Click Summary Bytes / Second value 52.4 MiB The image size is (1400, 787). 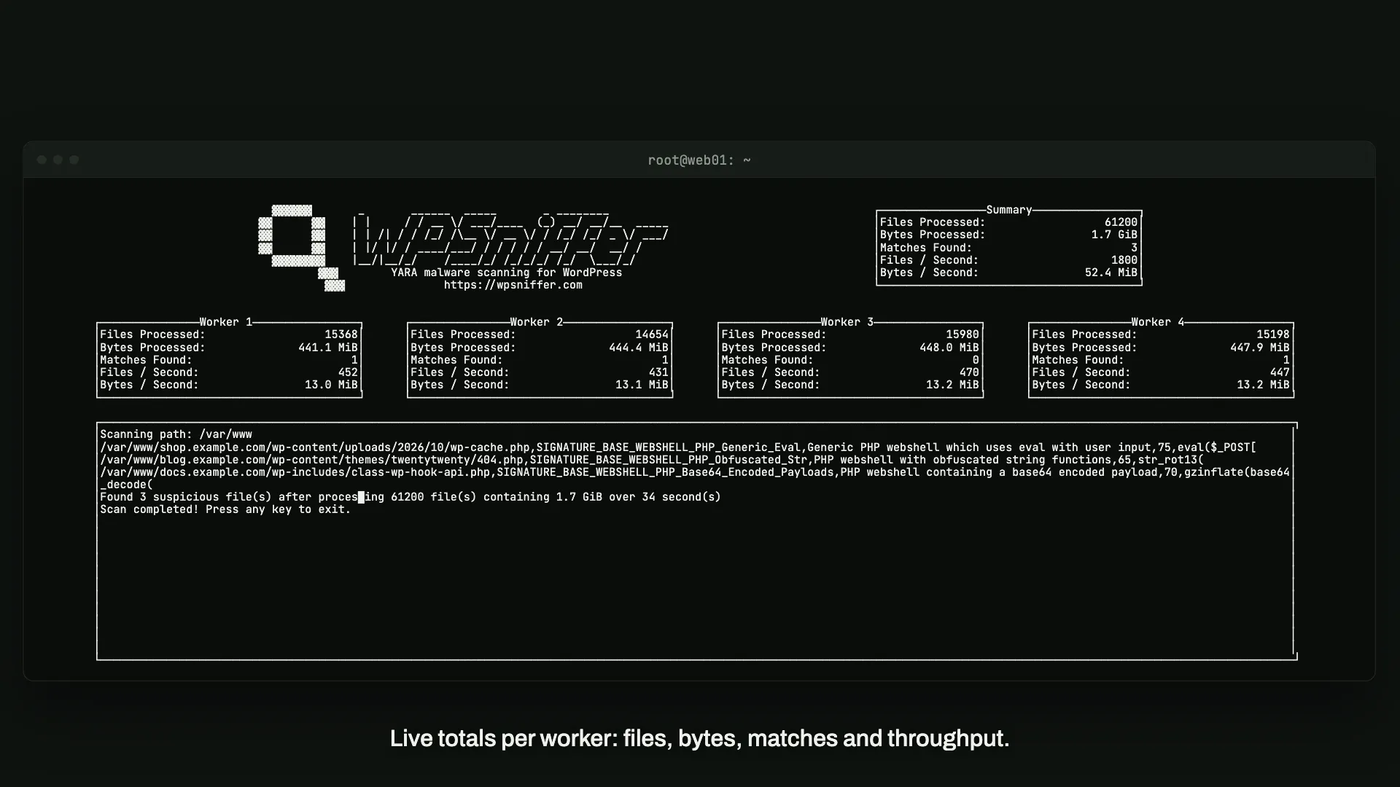pos(1111,273)
